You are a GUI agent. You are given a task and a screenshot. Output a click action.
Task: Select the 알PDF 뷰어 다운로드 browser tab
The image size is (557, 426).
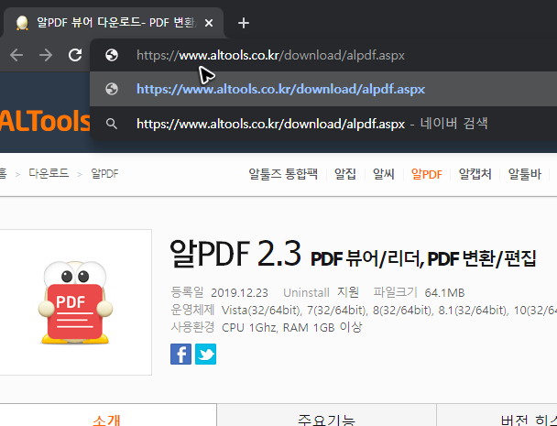click(x=114, y=23)
